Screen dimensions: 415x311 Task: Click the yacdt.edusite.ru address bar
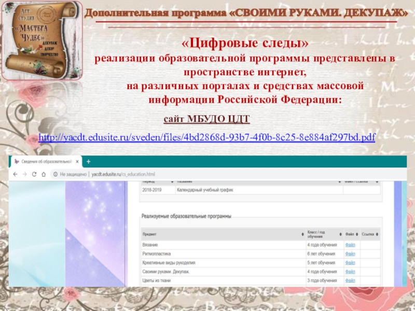point(123,174)
